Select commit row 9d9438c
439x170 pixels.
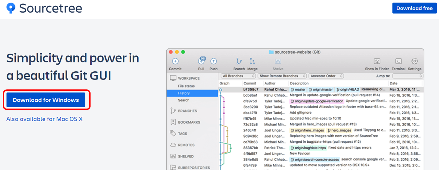click(x=321, y=136)
